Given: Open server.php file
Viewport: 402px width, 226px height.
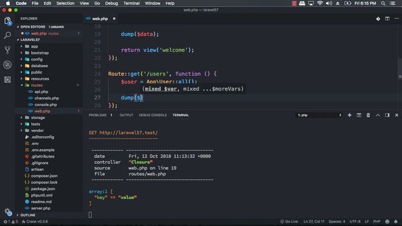Looking at the screenshot, I should click(40, 208).
